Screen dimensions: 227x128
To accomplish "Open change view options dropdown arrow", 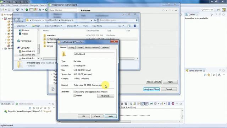I will 123,26.
